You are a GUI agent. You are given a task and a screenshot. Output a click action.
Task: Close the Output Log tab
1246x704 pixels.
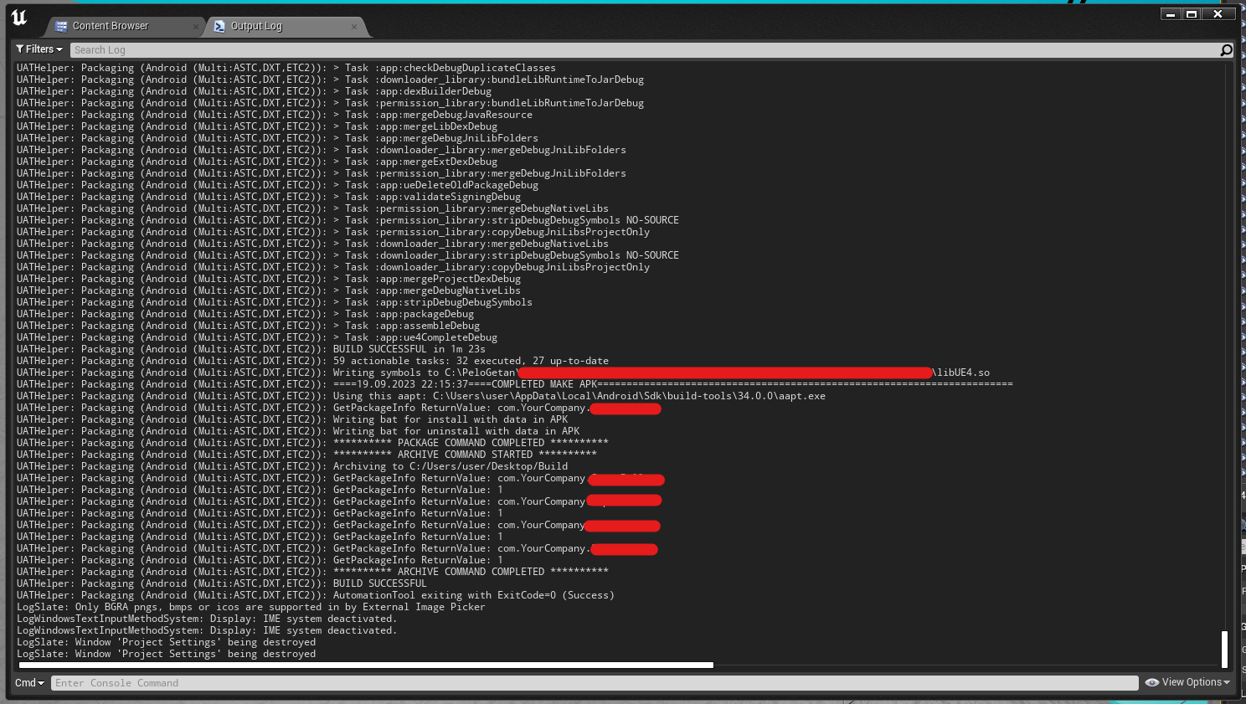point(354,27)
